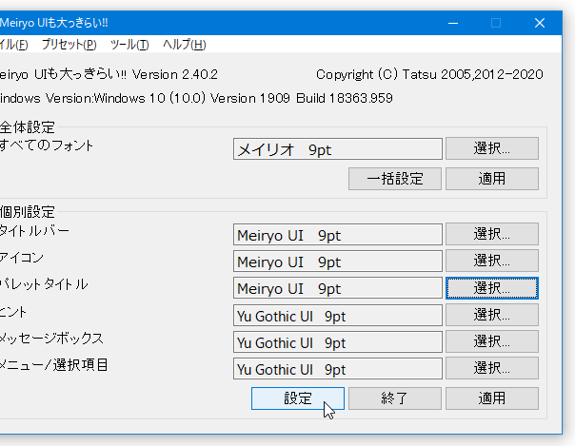Click the Version 2.40.2 text

point(175,74)
